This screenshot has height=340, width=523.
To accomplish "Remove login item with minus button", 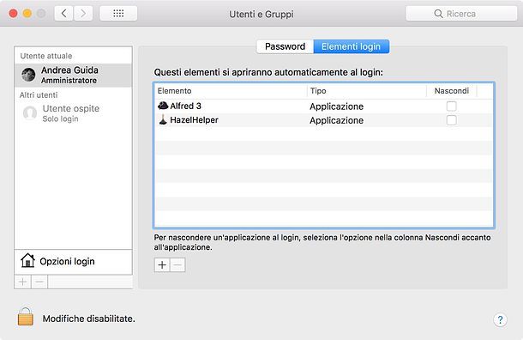I will point(177,264).
